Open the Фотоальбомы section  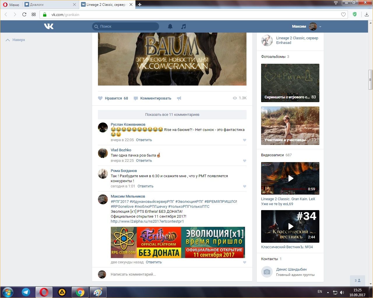(x=273, y=57)
